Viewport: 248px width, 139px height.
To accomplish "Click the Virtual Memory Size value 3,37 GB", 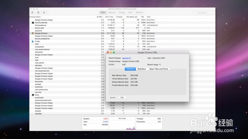I will (134, 79).
